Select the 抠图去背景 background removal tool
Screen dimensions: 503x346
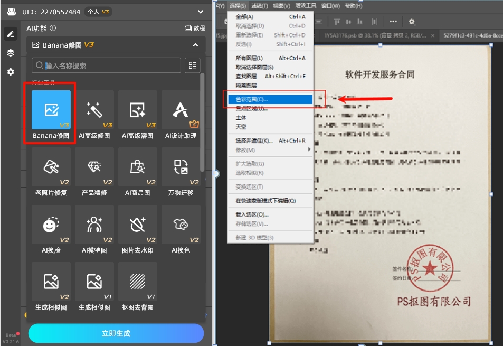click(137, 281)
